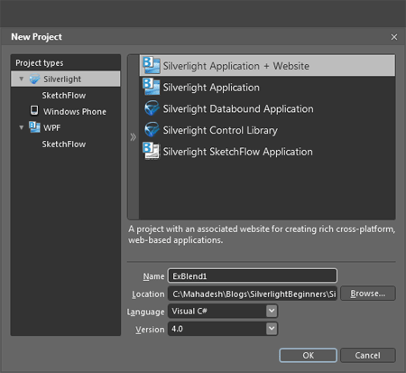Screen dimensions: 406x373
Task: Click the Silverlight project type icon
Action: (x=34, y=79)
